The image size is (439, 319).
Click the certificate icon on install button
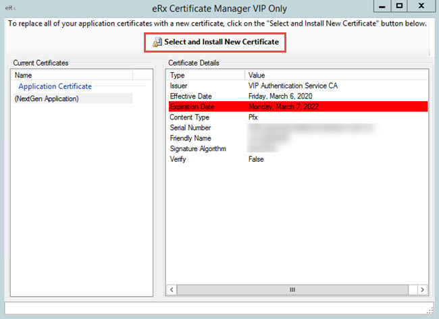(157, 42)
